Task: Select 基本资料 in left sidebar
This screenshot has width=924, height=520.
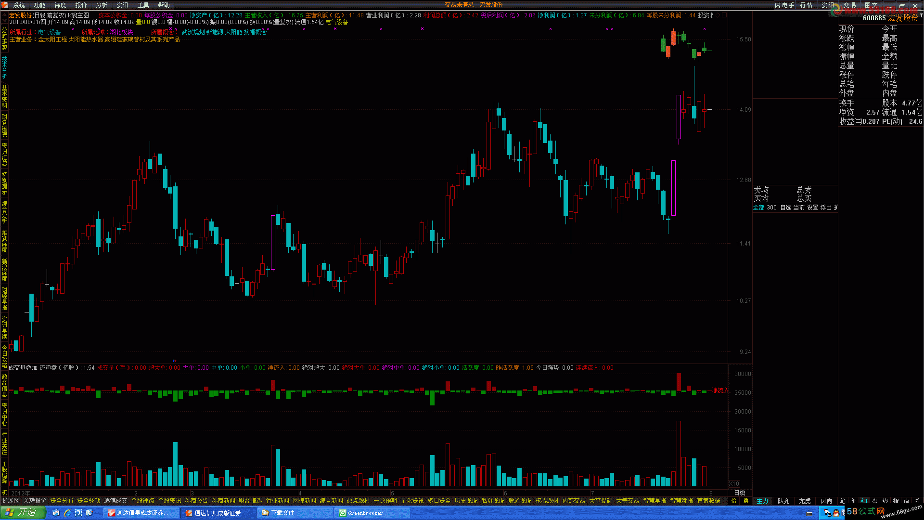Action: pyautogui.click(x=4, y=97)
